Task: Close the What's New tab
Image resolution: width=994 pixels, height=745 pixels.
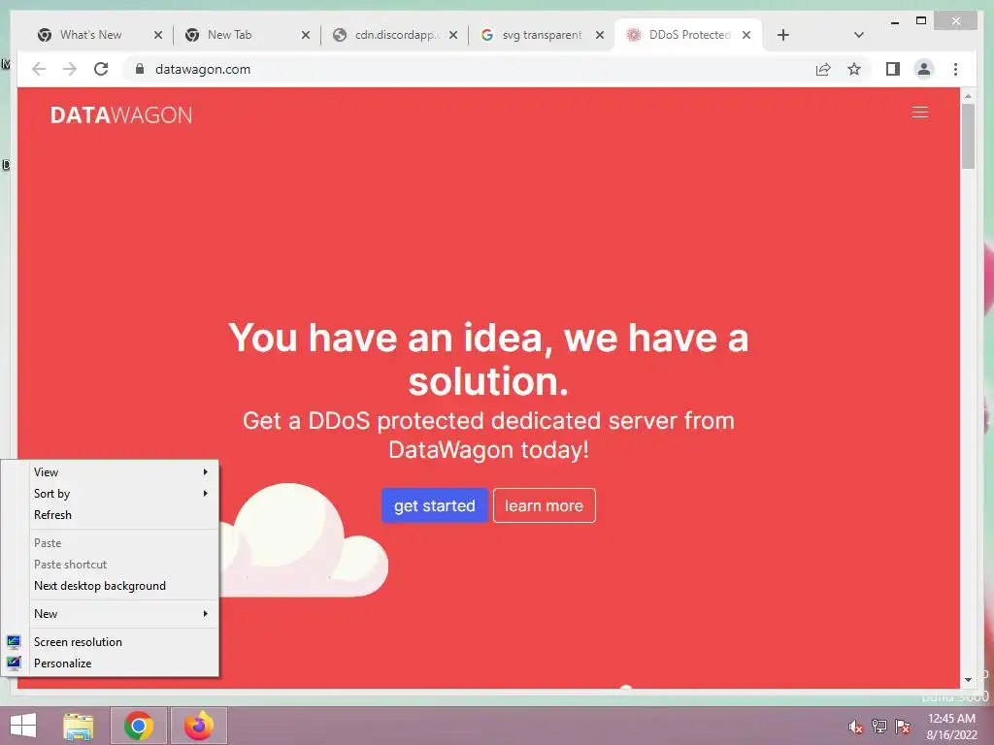Action: (x=158, y=35)
